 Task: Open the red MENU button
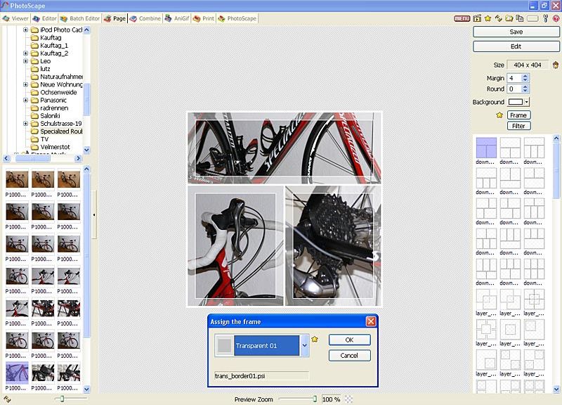tap(462, 18)
